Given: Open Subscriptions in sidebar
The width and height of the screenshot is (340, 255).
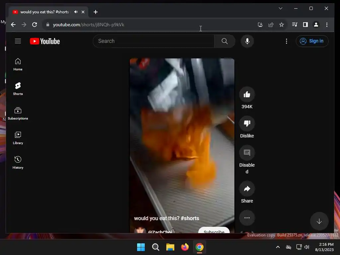Looking at the screenshot, I should pos(18,114).
